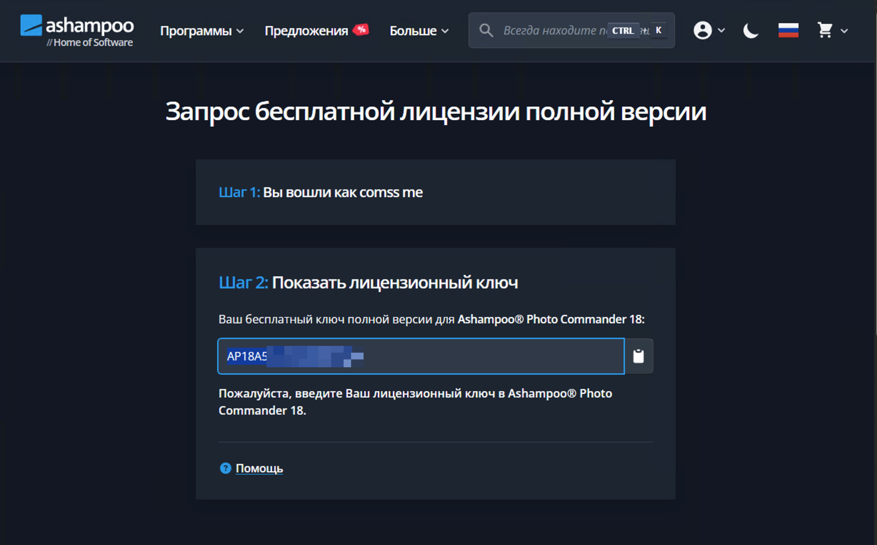Copy license key with clipboard icon
The width and height of the screenshot is (877, 545).
pyautogui.click(x=638, y=356)
